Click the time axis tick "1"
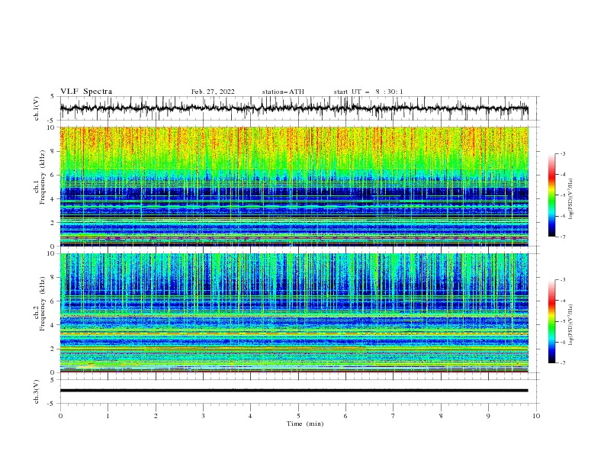The height and width of the screenshot is (467, 604). tap(108, 416)
